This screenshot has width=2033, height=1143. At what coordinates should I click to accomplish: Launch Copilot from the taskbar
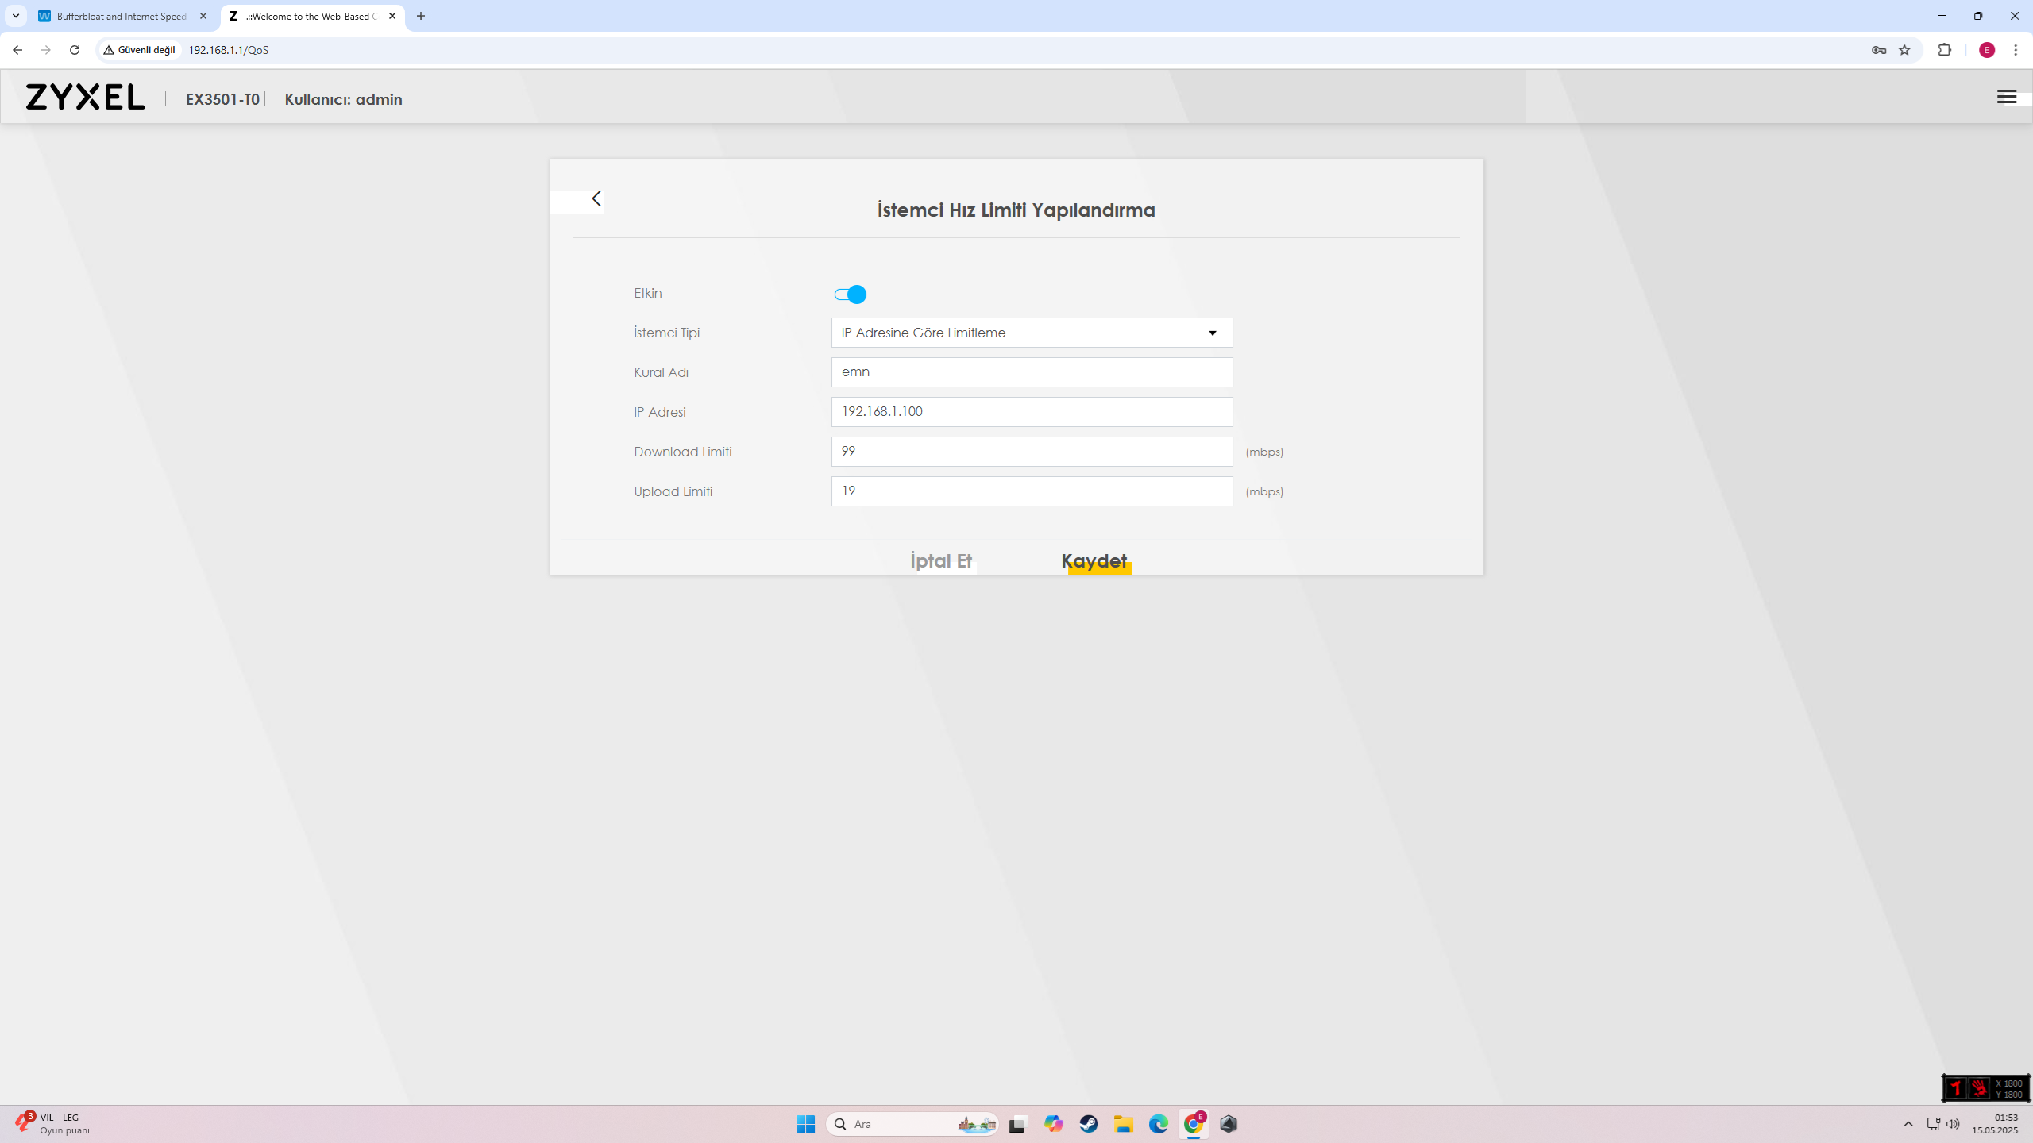pyautogui.click(x=1053, y=1124)
